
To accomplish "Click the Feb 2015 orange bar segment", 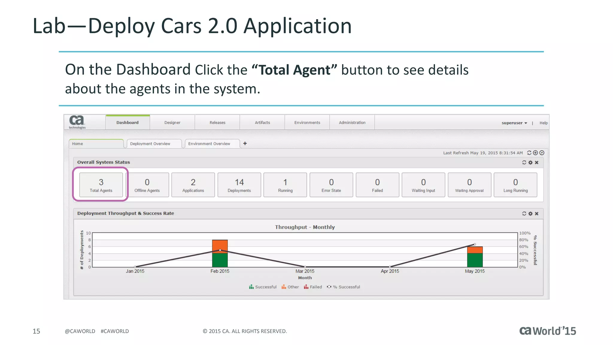I will pos(220,246).
